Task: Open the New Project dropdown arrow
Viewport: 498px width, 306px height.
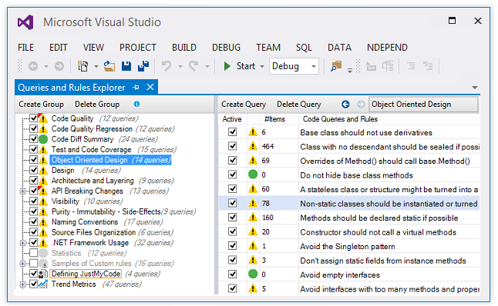Action: tap(96, 67)
